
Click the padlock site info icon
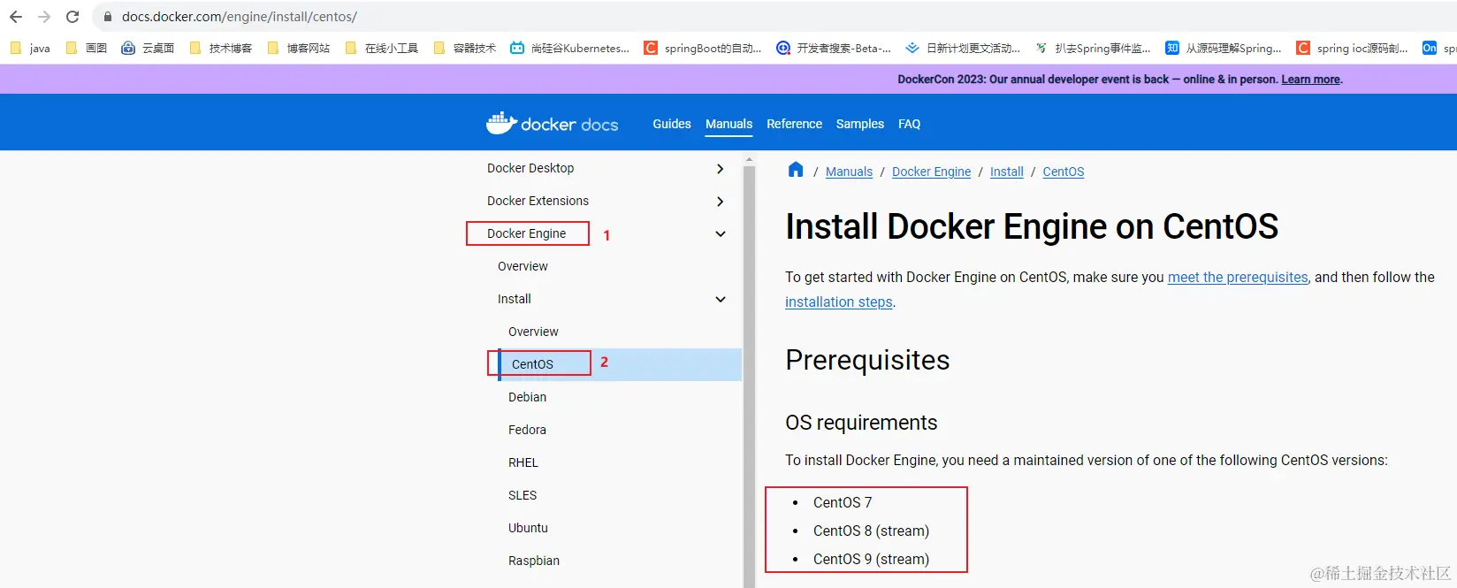(108, 17)
